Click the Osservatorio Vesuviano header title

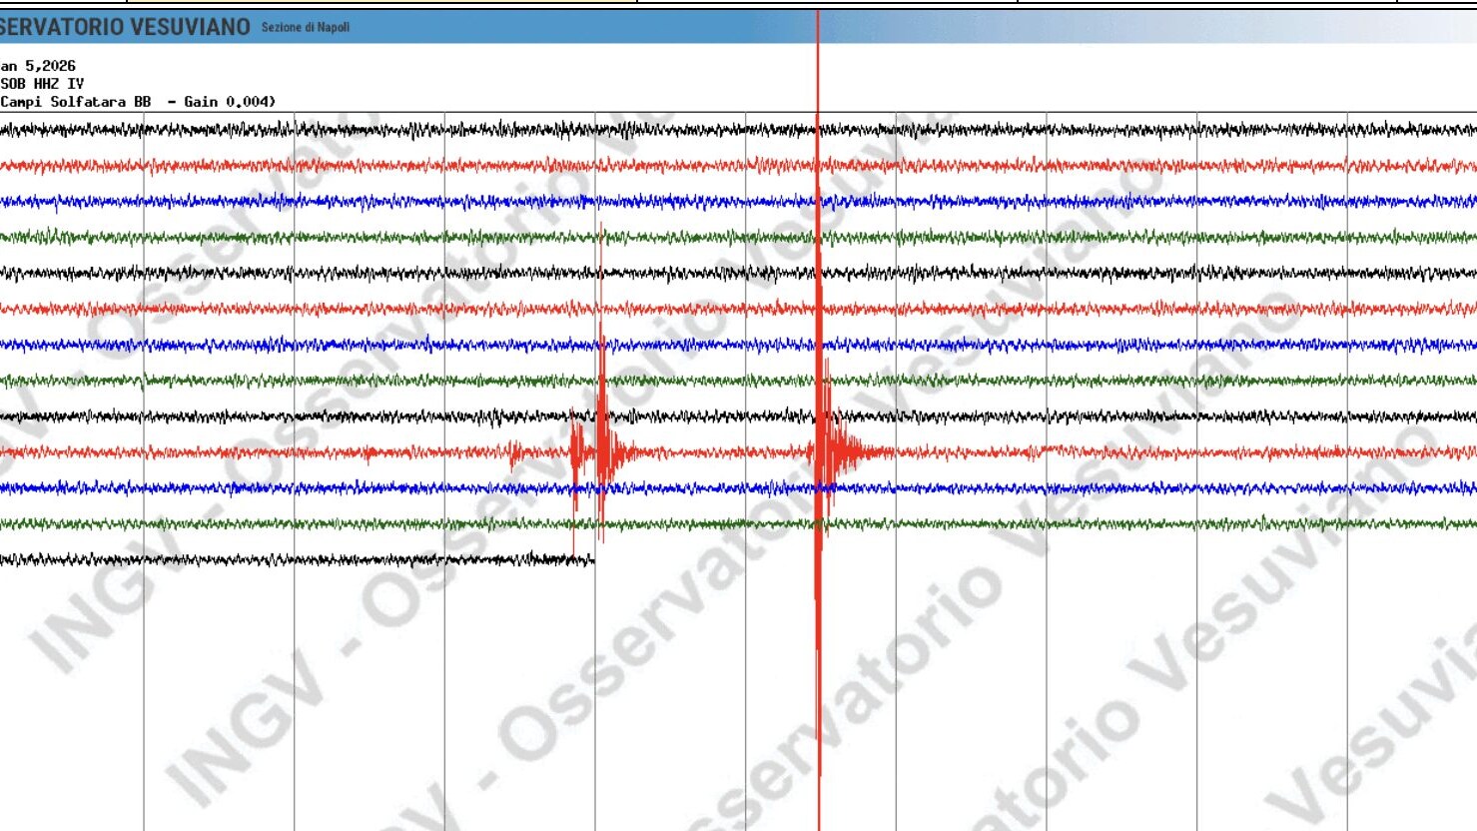tap(125, 27)
